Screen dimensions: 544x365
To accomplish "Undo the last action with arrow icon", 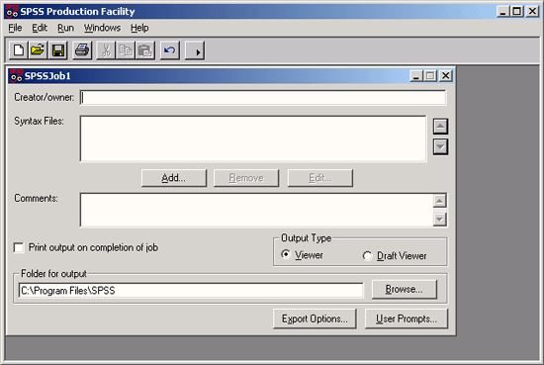I will click(x=170, y=50).
